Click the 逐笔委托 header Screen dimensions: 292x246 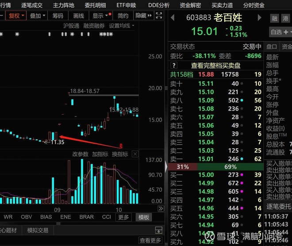pos(279,206)
